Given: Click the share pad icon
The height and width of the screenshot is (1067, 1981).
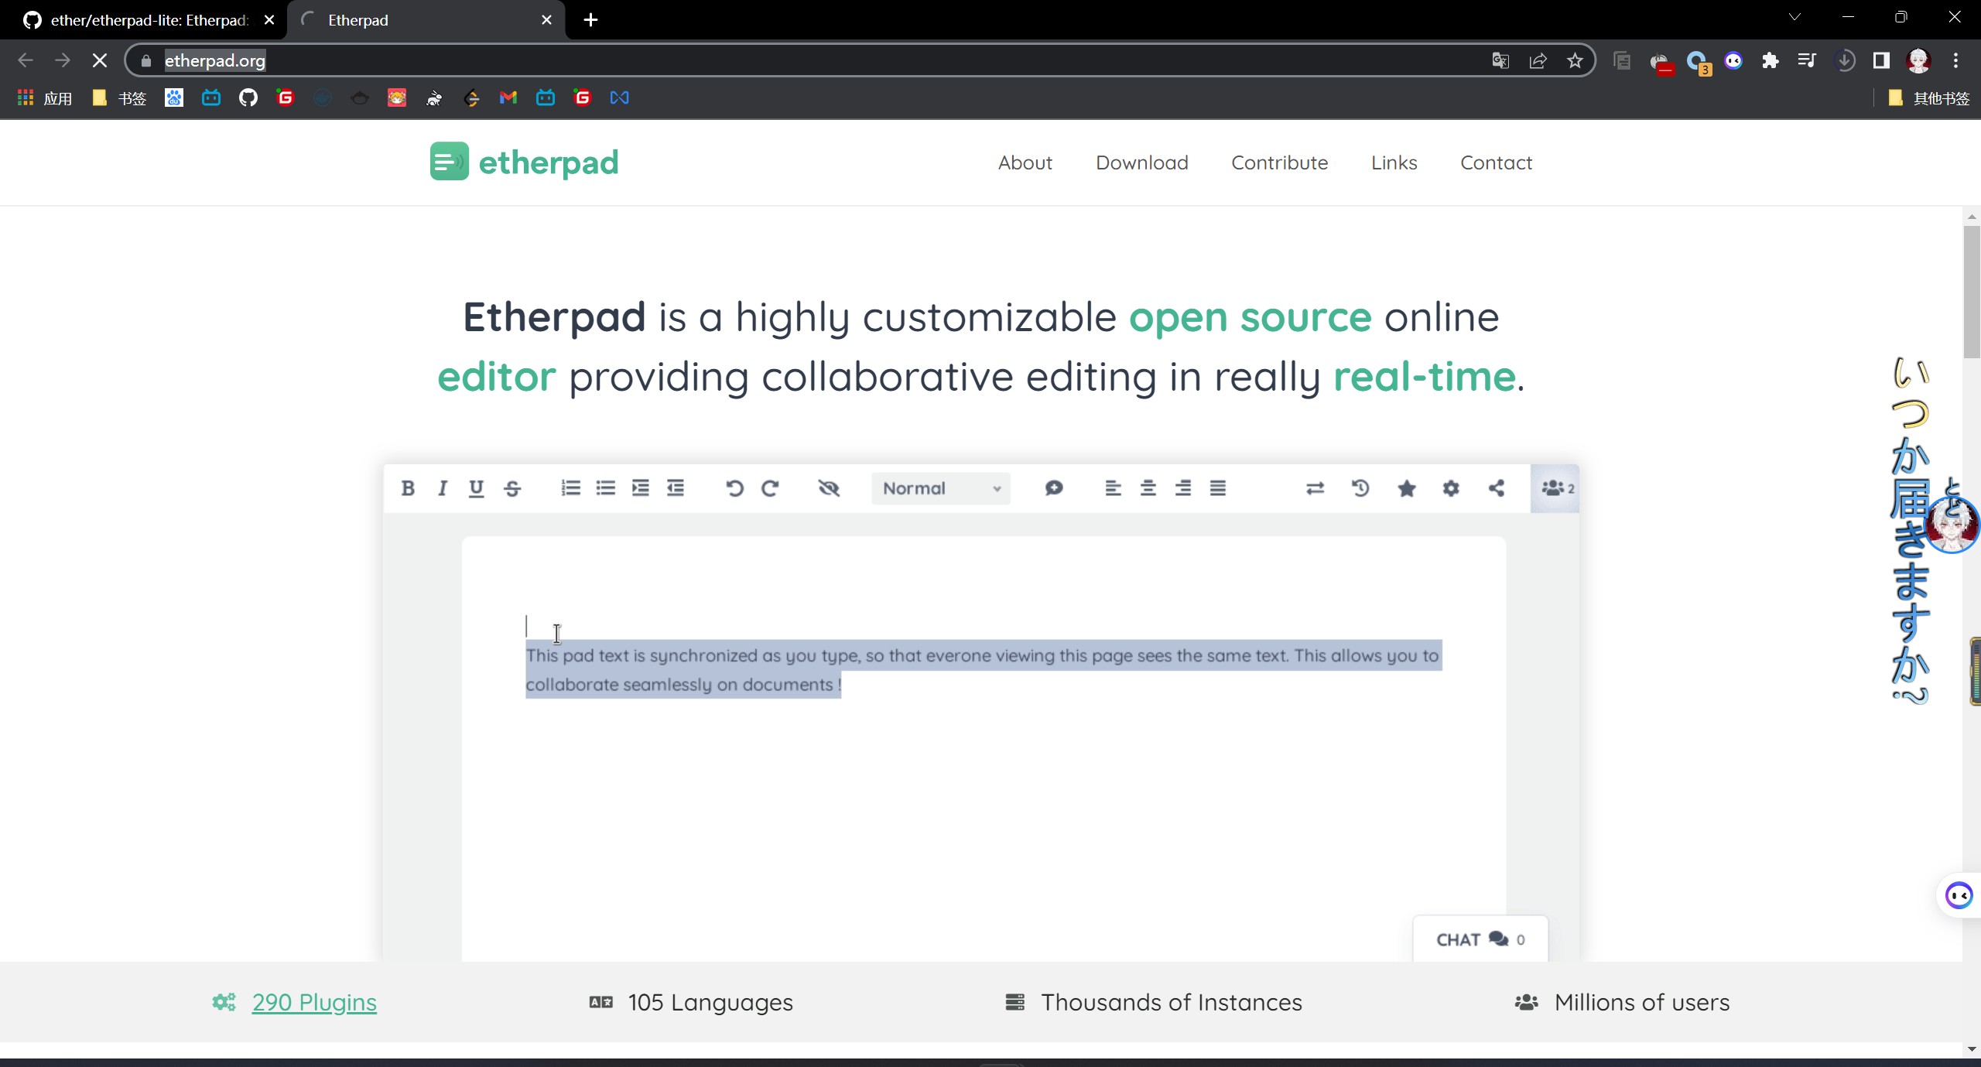Looking at the screenshot, I should coord(1496,488).
